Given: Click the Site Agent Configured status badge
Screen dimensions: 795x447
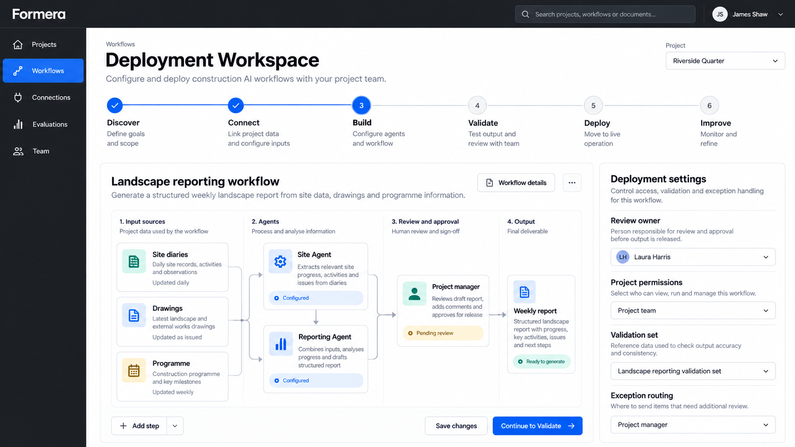Looking at the screenshot, I should click(316, 298).
